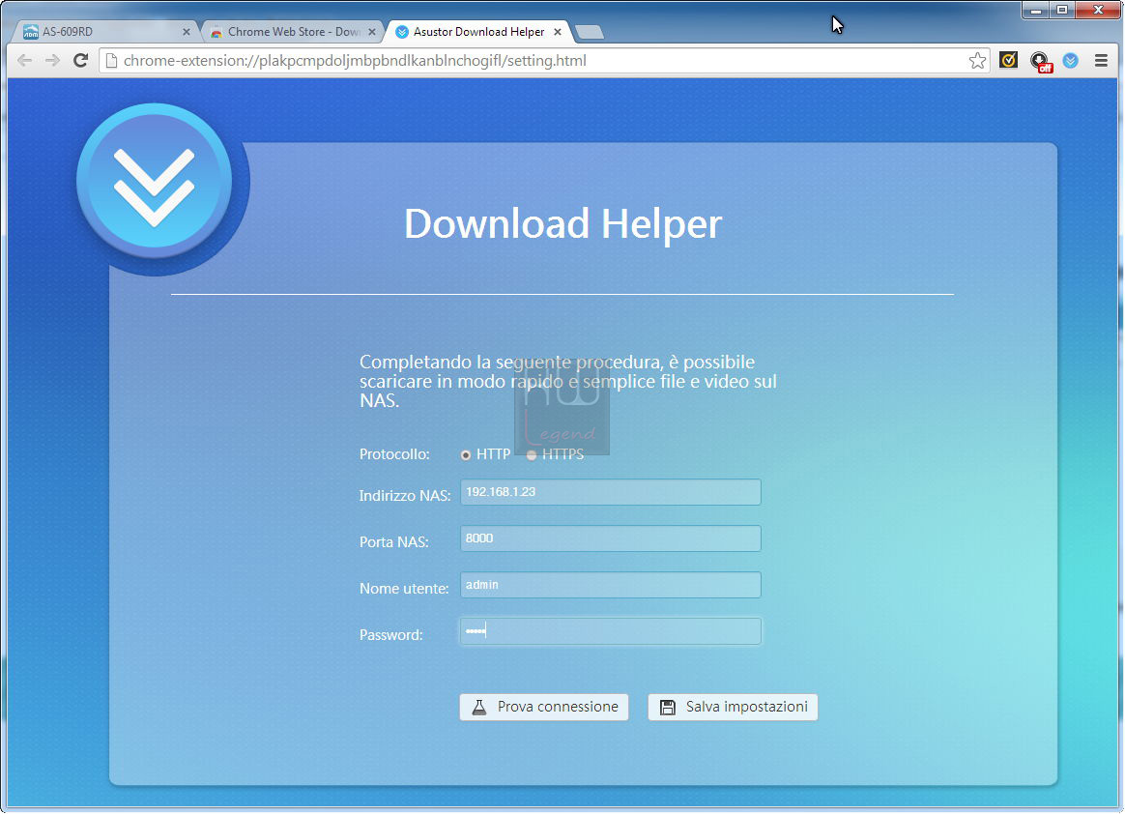Screen dimensions: 1125x814
Task: Click the 'Porta NAS:' label
Action: 394,542
